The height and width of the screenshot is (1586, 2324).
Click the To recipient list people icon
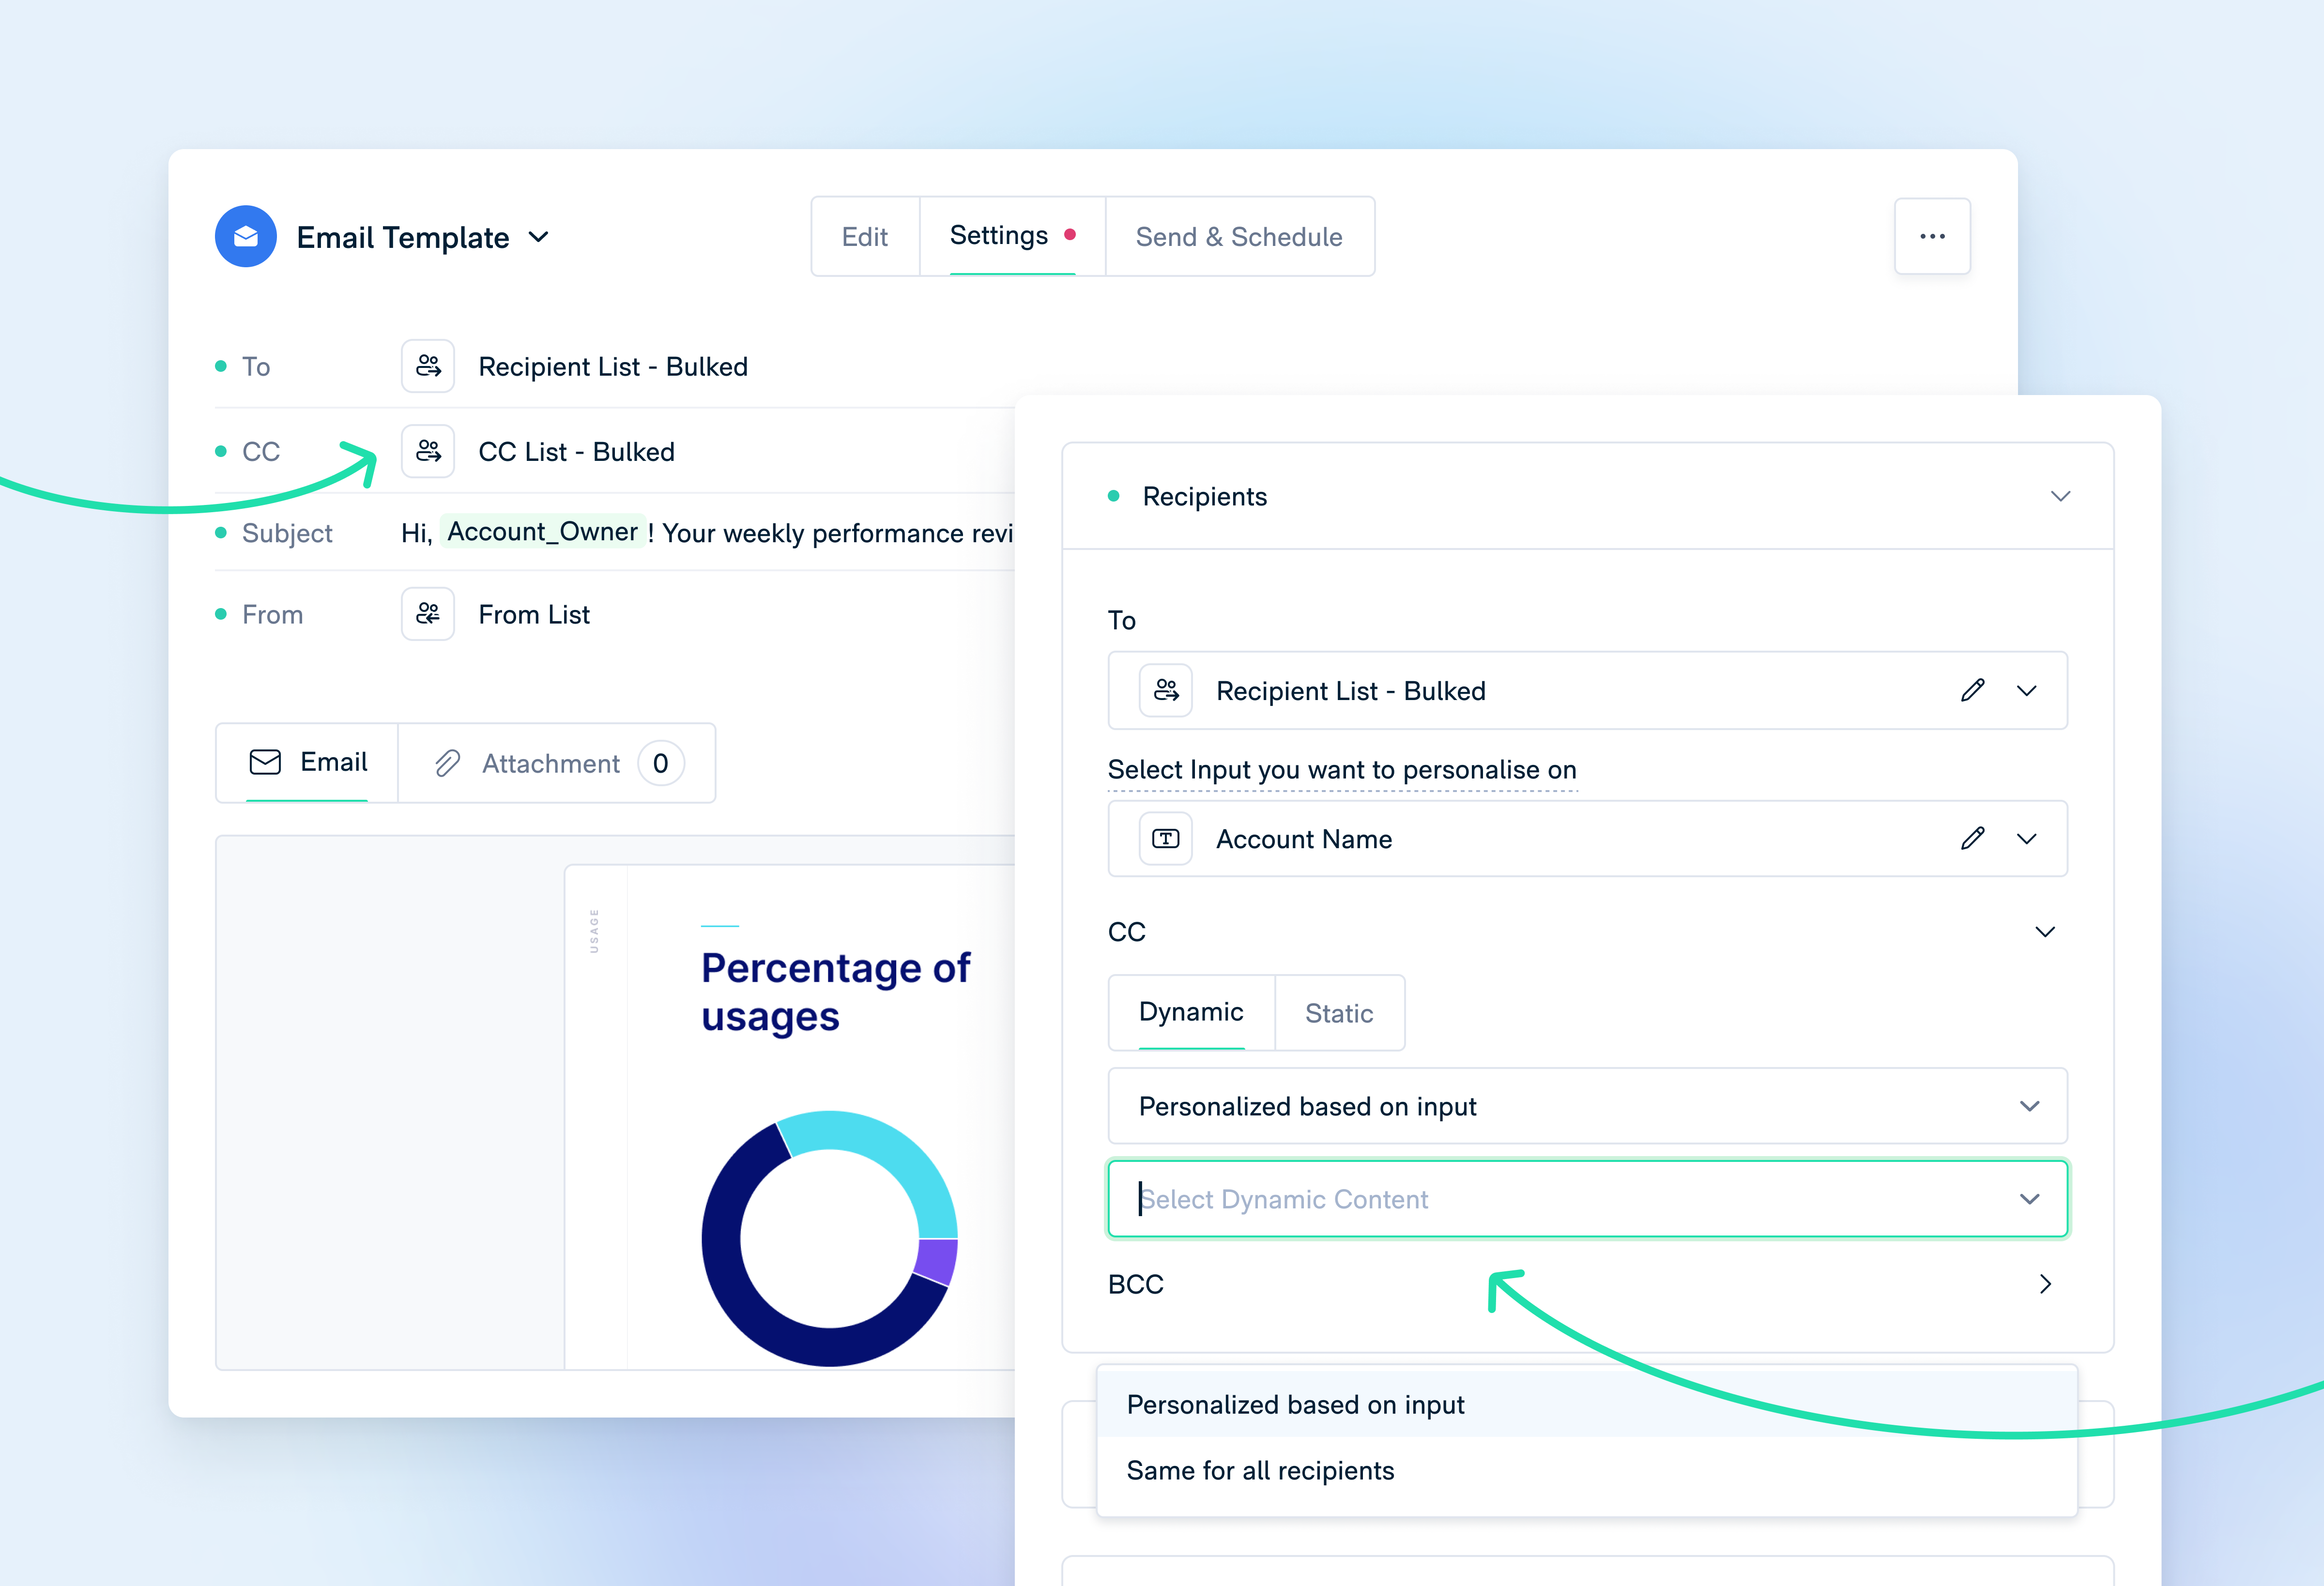pyautogui.click(x=428, y=366)
